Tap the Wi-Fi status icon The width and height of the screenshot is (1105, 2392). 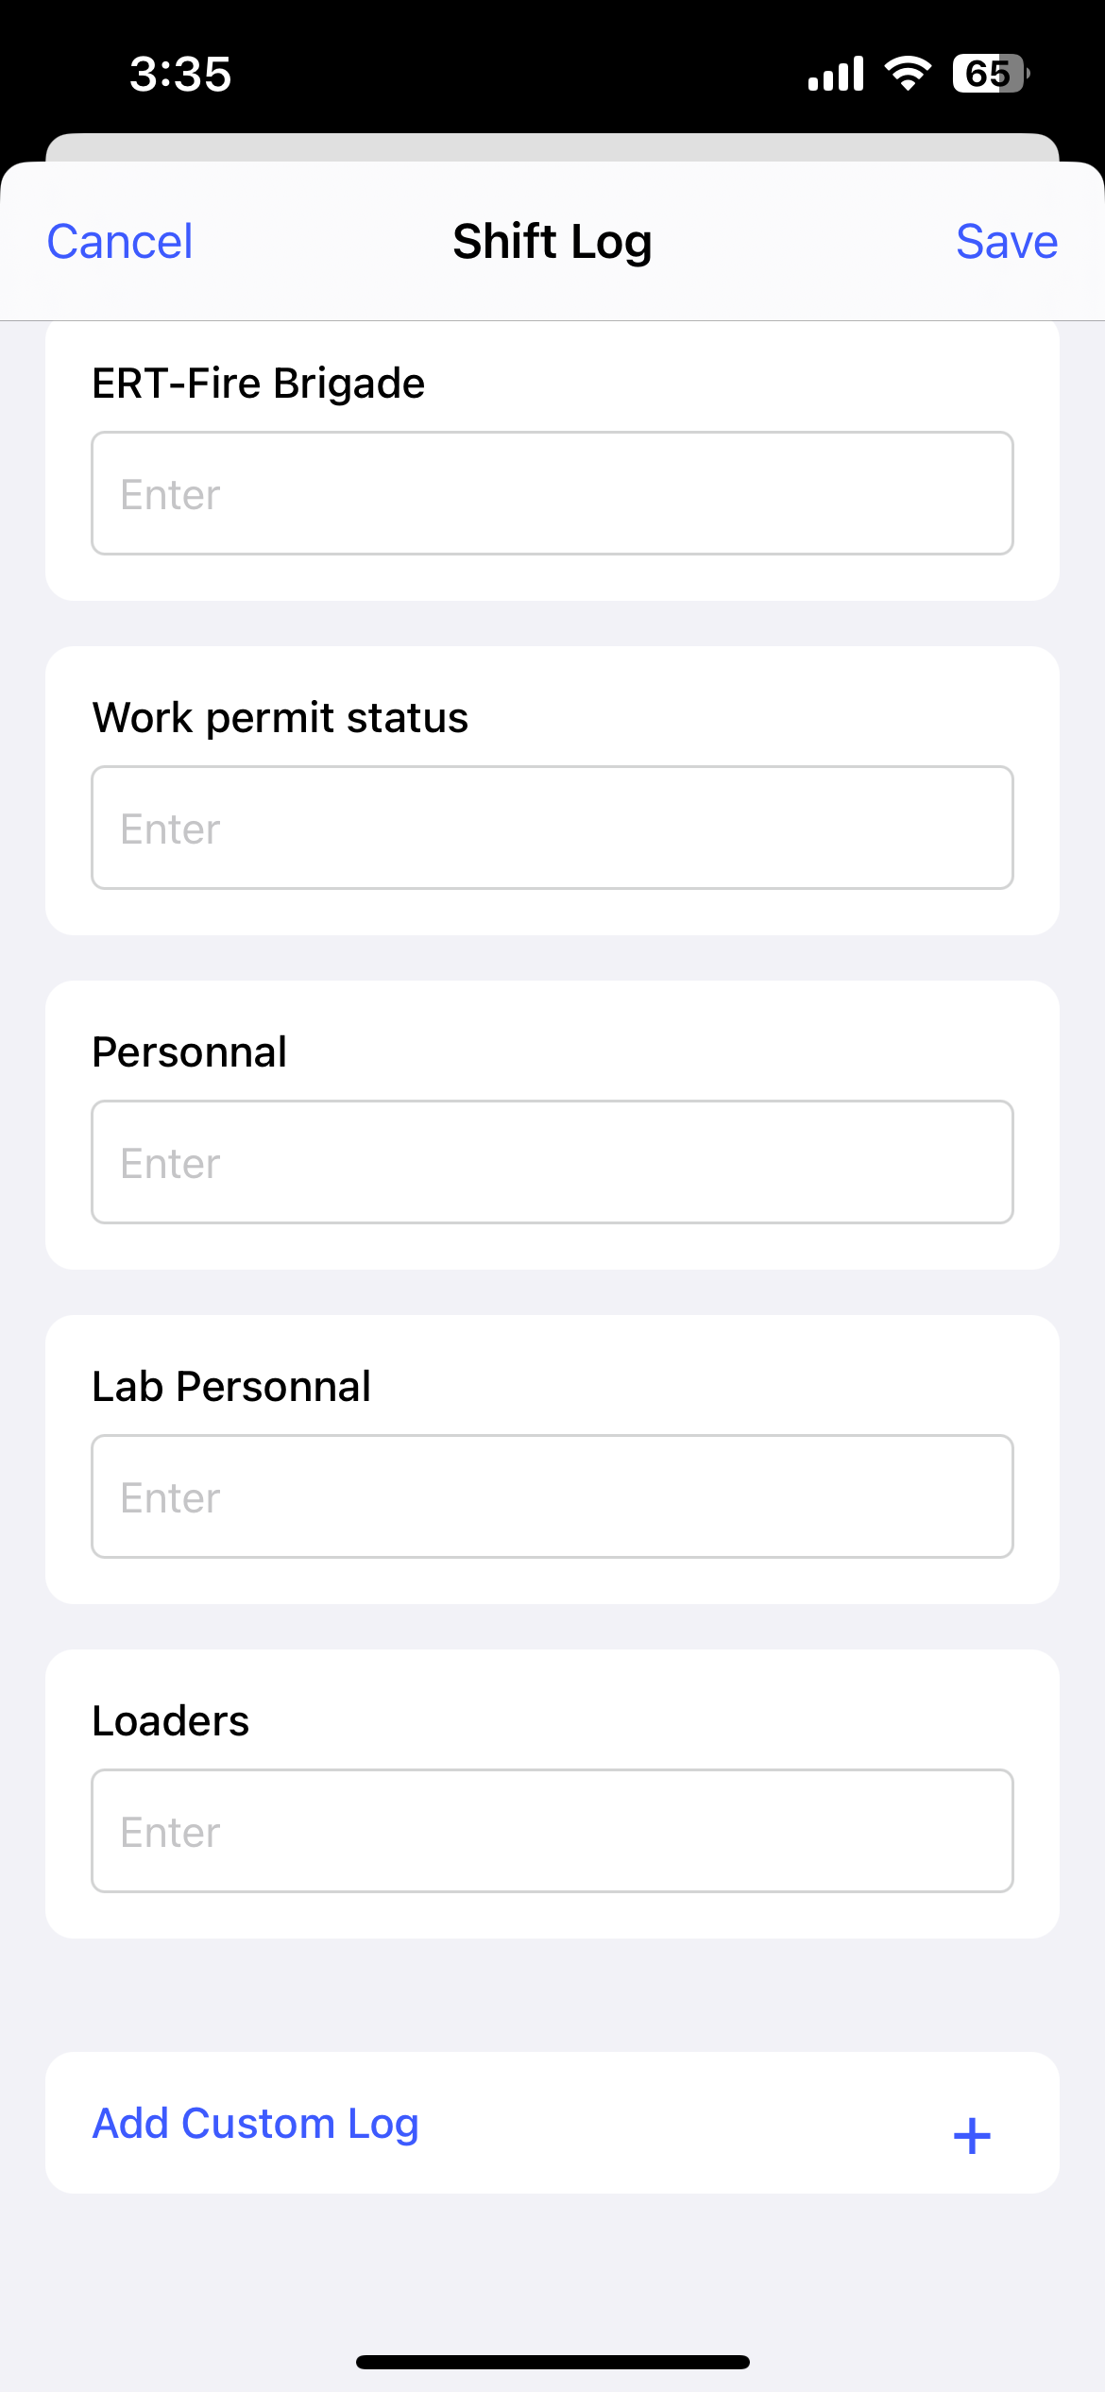[908, 74]
